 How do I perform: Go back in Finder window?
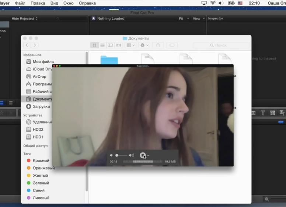click(27, 45)
